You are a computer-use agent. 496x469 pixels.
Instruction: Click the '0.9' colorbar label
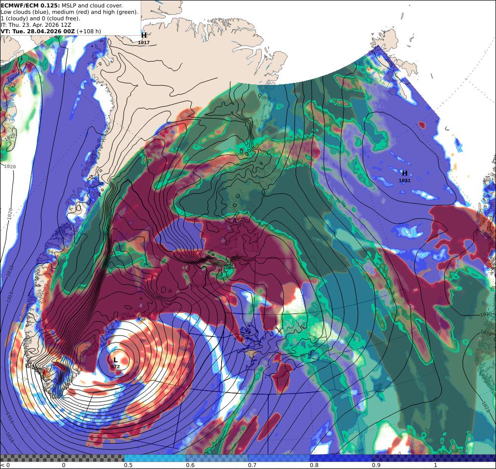(376, 465)
